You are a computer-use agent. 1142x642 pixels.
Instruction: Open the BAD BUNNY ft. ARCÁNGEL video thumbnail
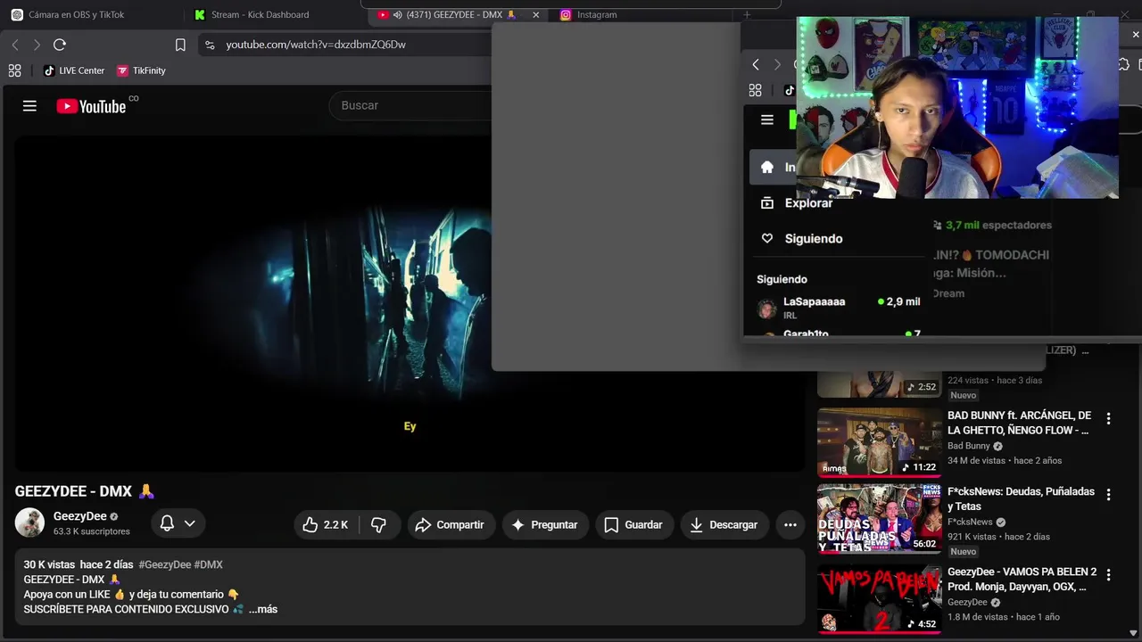point(879,442)
